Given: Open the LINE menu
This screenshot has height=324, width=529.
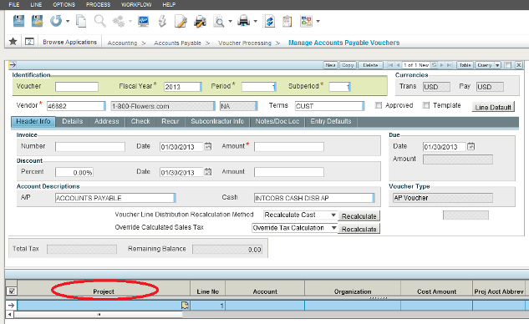Looking at the screenshot, I should pyautogui.click(x=36, y=5).
